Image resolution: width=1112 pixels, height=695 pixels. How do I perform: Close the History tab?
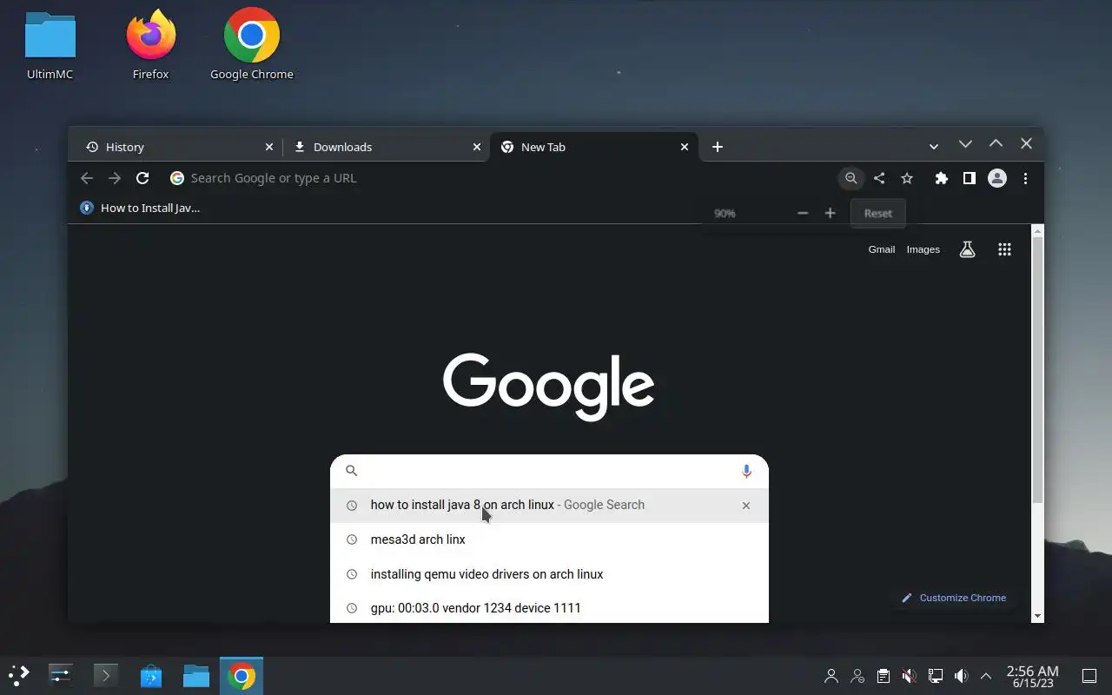point(269,147)
